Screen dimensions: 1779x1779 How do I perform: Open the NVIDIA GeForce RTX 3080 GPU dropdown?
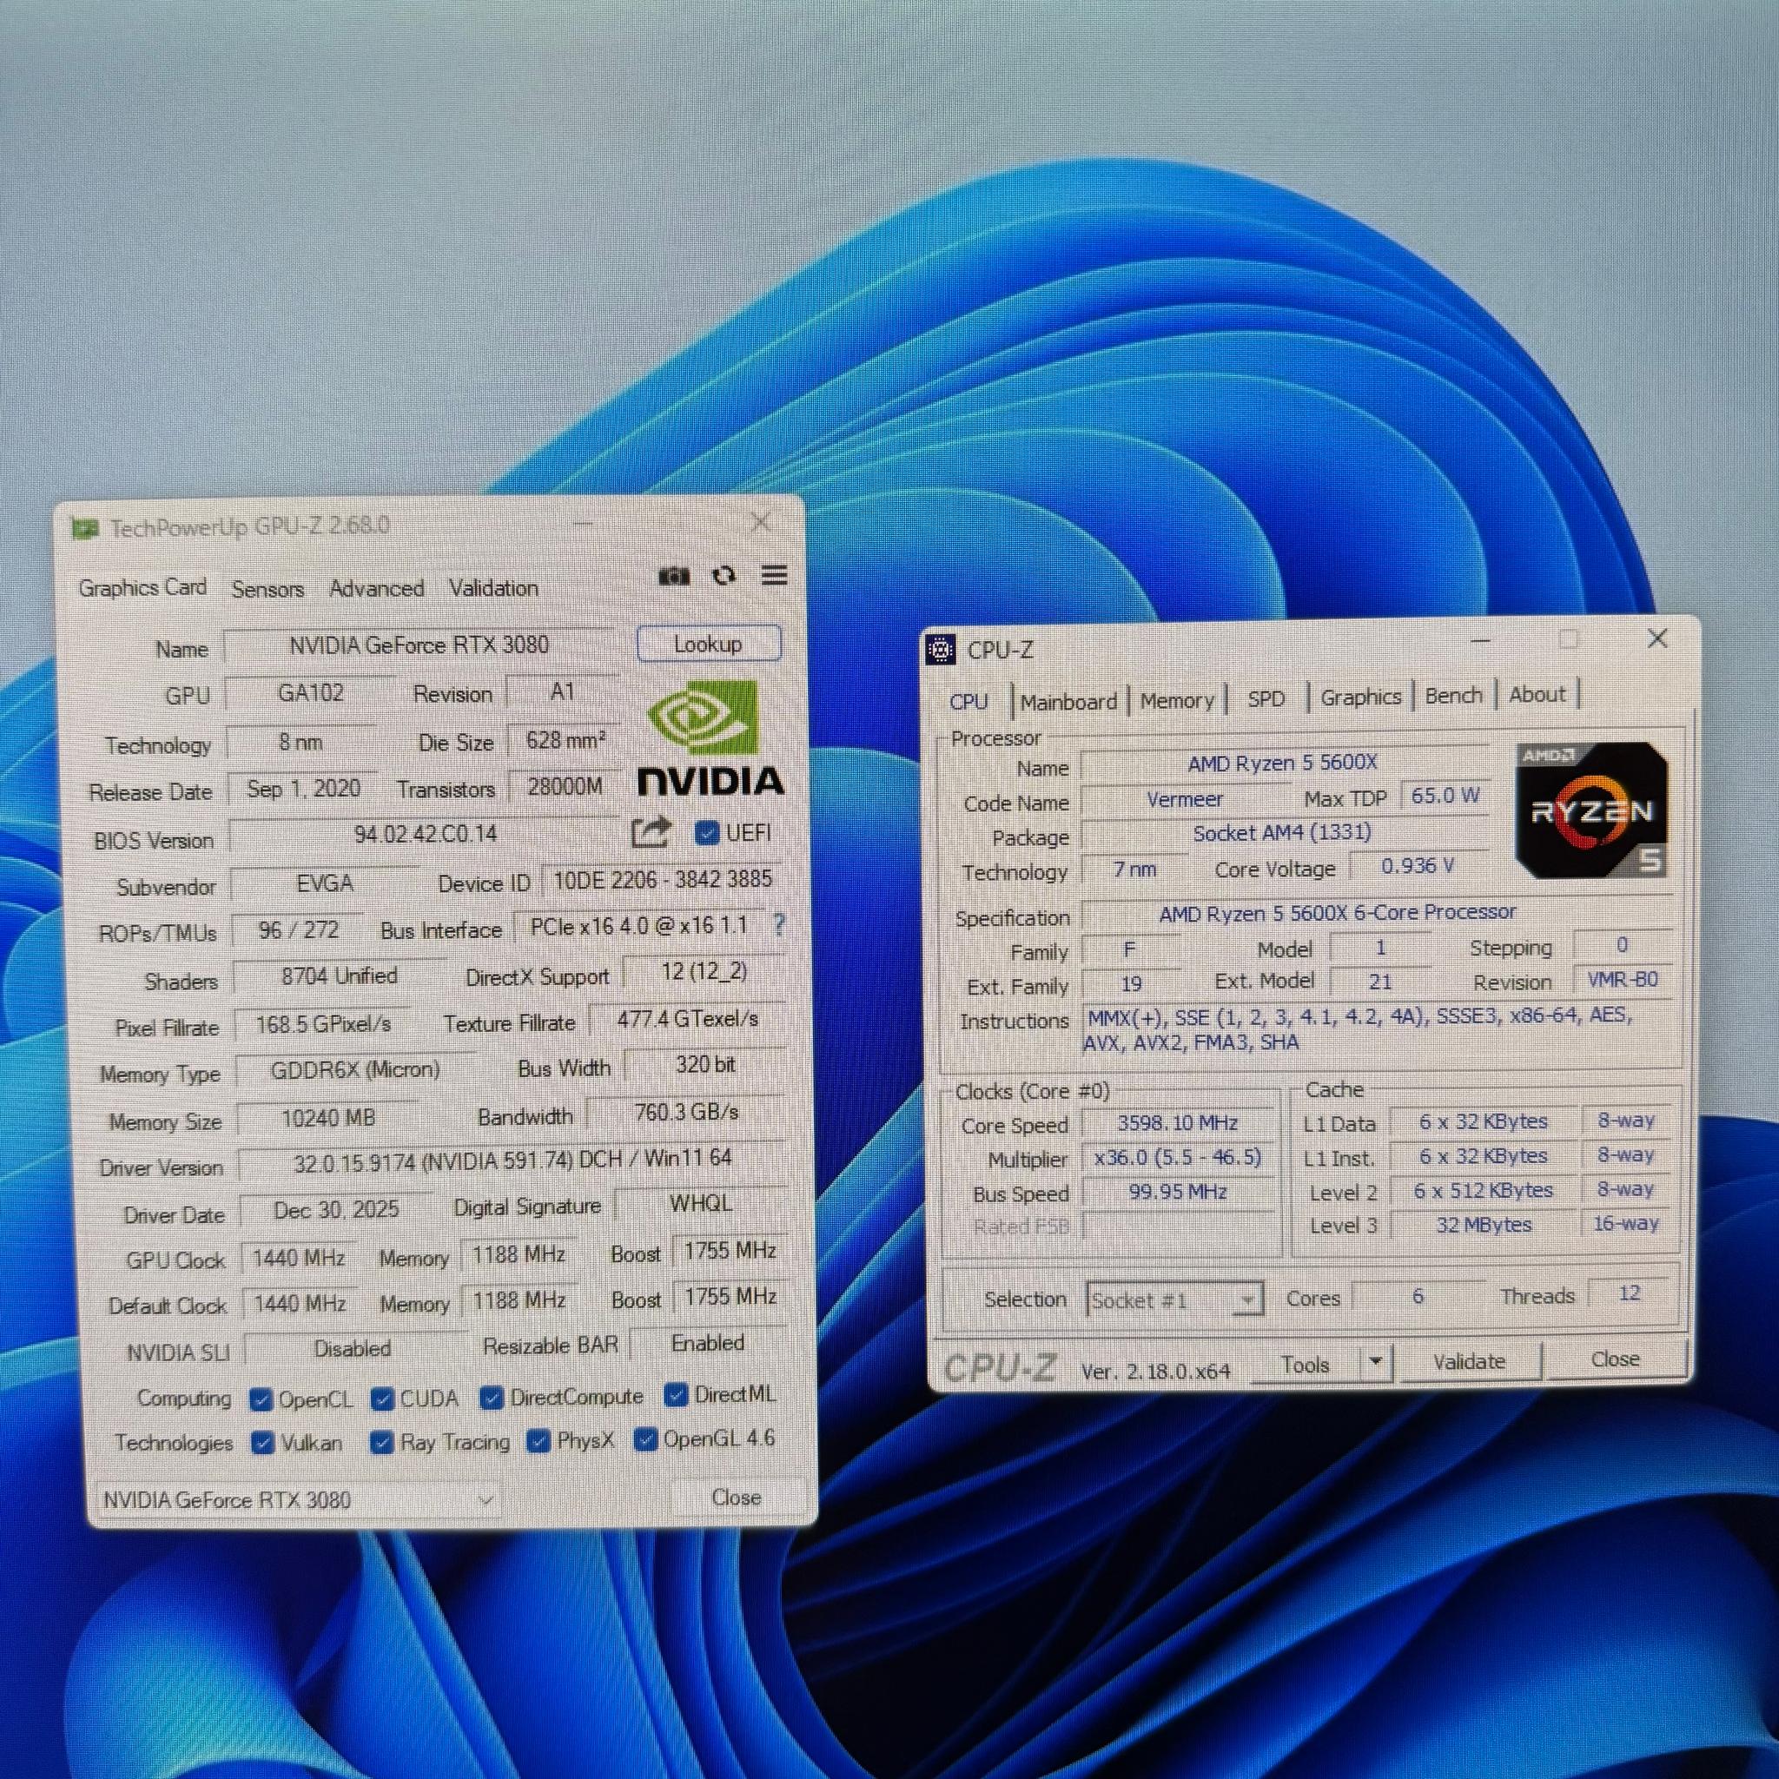click(x=298, y=1500)
